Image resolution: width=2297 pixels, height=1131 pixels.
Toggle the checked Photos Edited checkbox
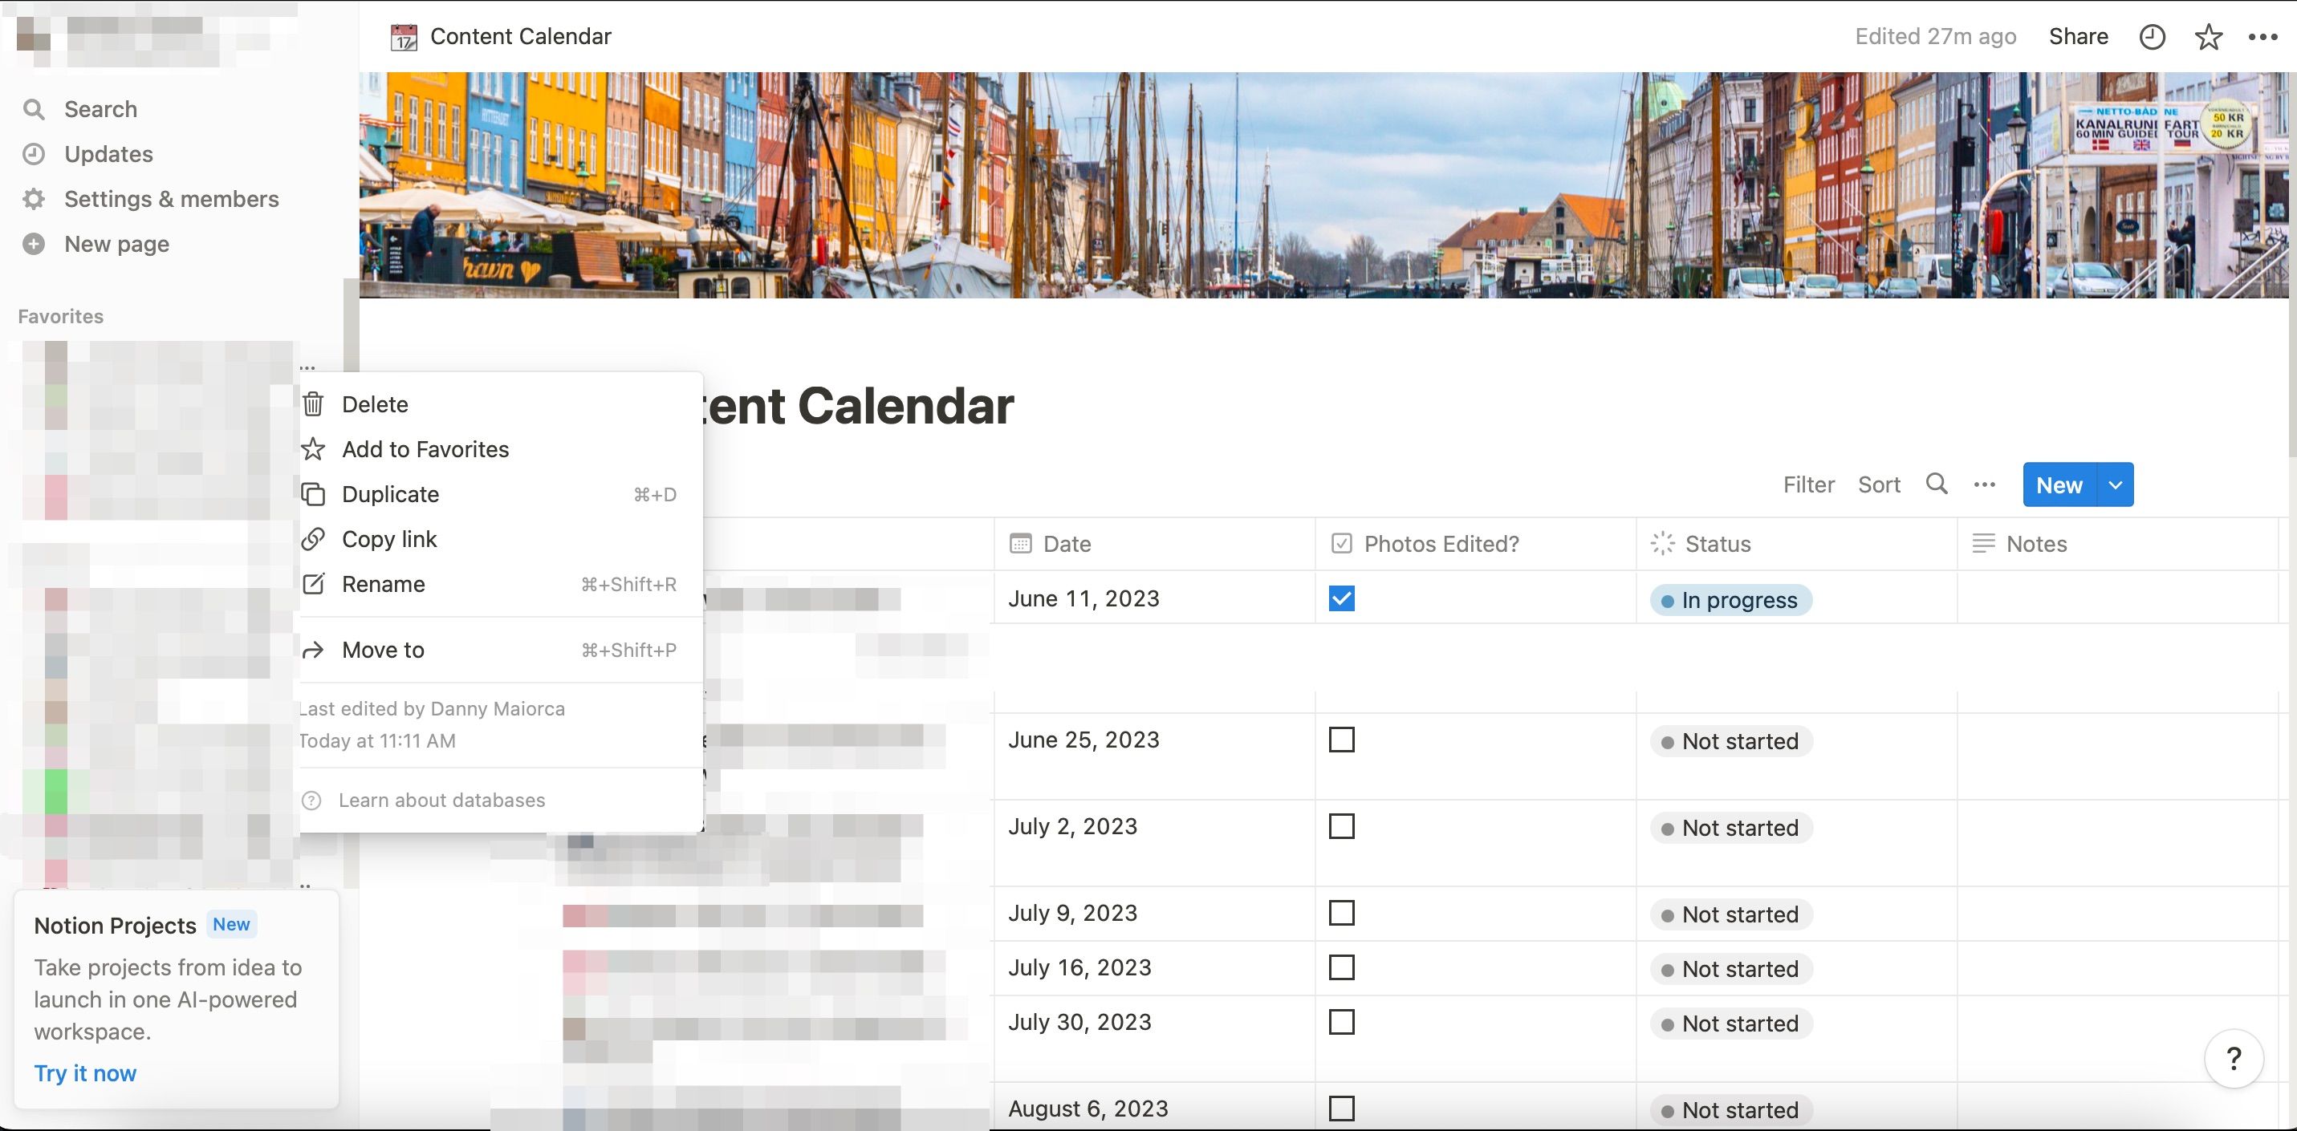[x=1342, y=598]
